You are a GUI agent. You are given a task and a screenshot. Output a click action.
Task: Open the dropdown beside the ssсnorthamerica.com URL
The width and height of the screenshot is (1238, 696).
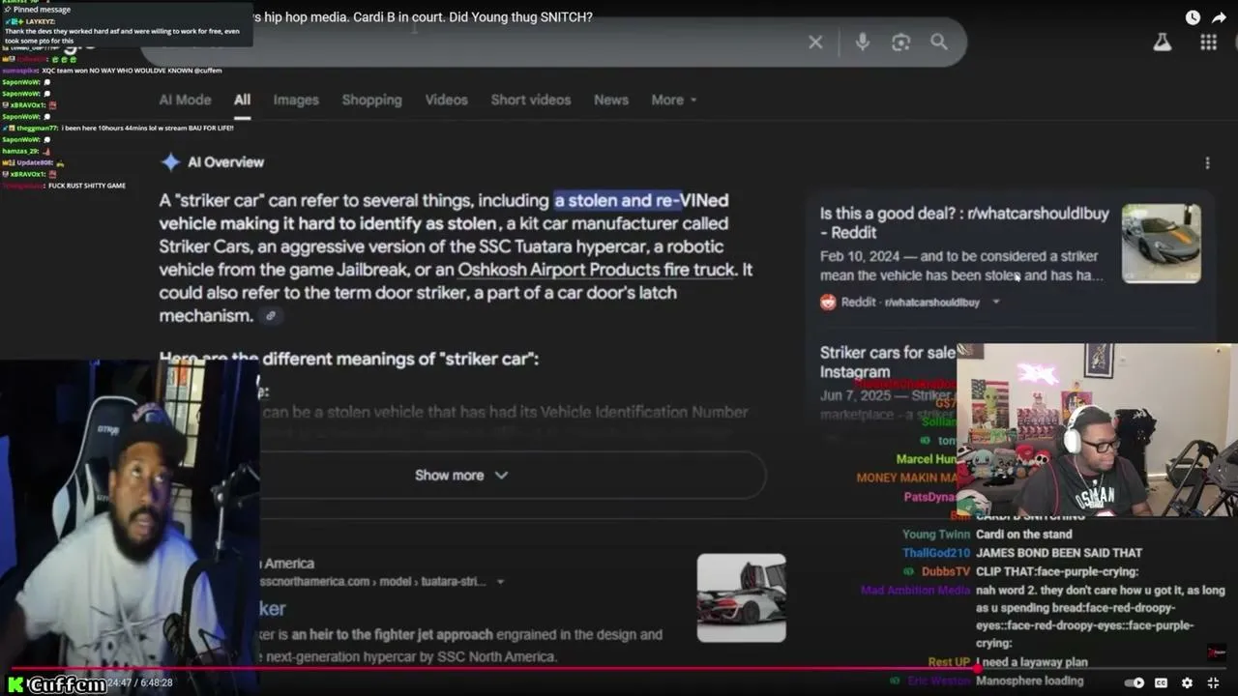[x=500, y=582]
